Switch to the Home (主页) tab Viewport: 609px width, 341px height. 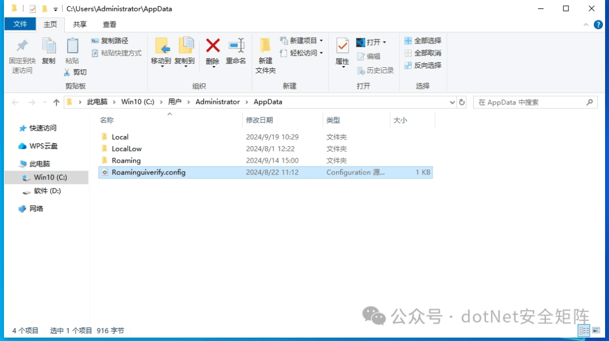pyautogui.click(x=50, y=24)
